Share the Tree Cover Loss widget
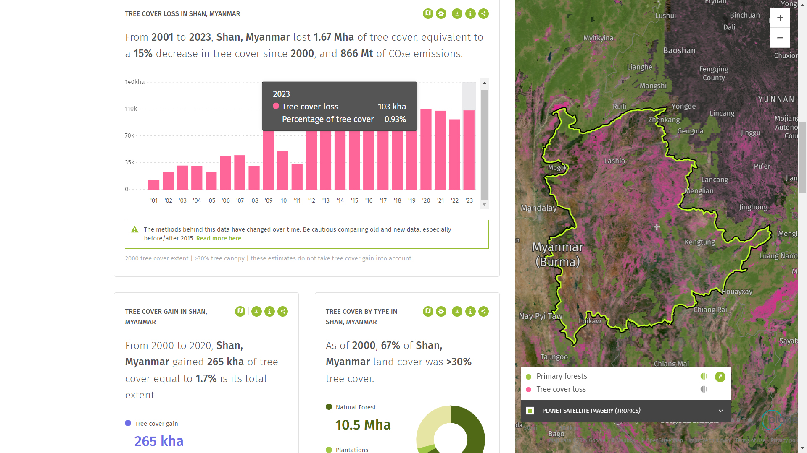Image resolution: width=807 pixels, height=453 pixels. click(x=484, y=13)
